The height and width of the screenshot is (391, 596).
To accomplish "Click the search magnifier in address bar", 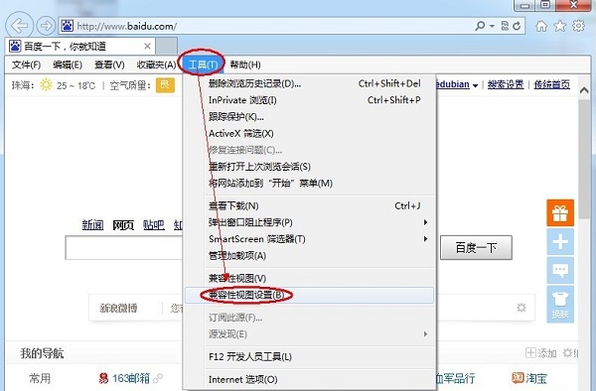I will click(x=480, y=26).
